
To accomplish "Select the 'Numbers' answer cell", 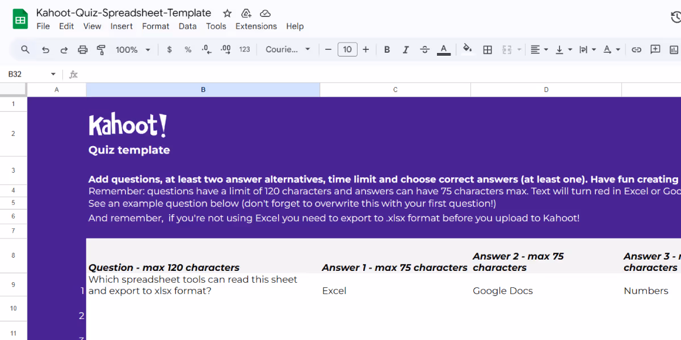I will (651, 285).
